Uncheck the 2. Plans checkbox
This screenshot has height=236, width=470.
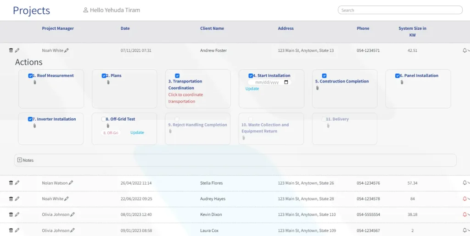(104, 76)
